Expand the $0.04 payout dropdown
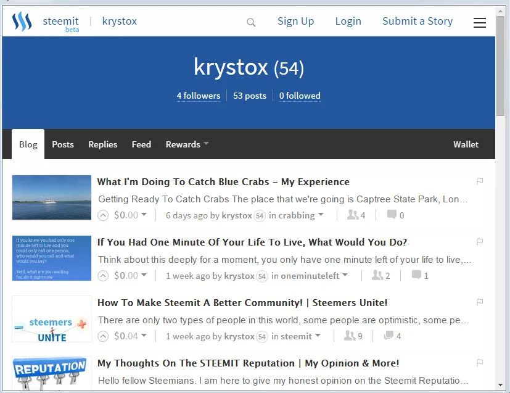This screenshot has width=510, height=393. [130, 336]
